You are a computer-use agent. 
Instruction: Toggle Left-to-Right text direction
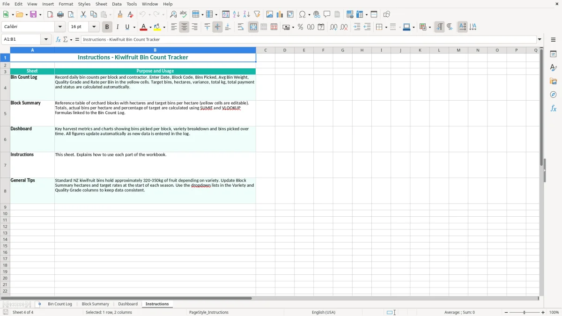439,27
